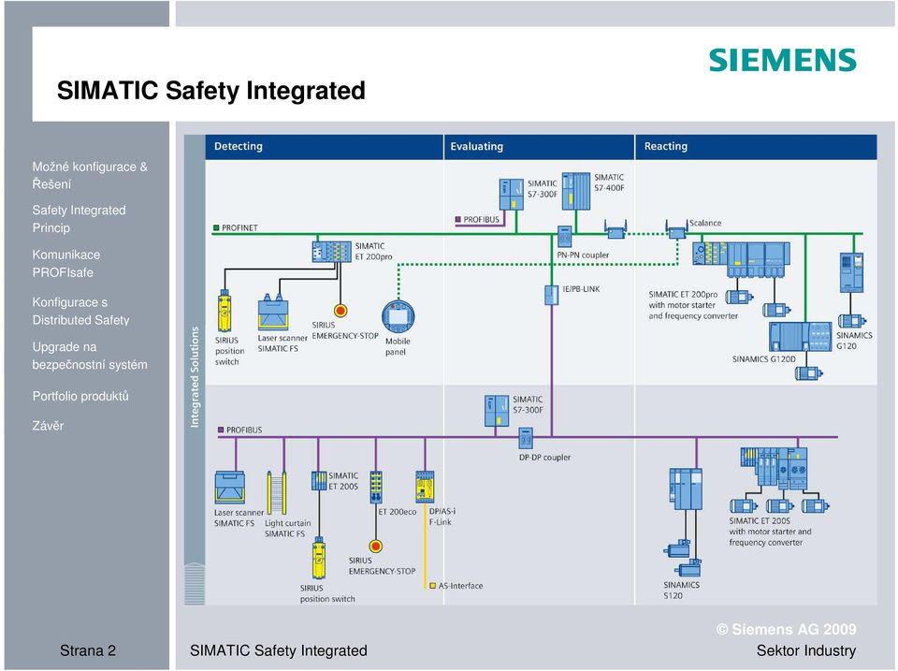The image size is (898, 671).
Task: Click the Integrated Solutions vertical label
Action: (x=195, y=377)
